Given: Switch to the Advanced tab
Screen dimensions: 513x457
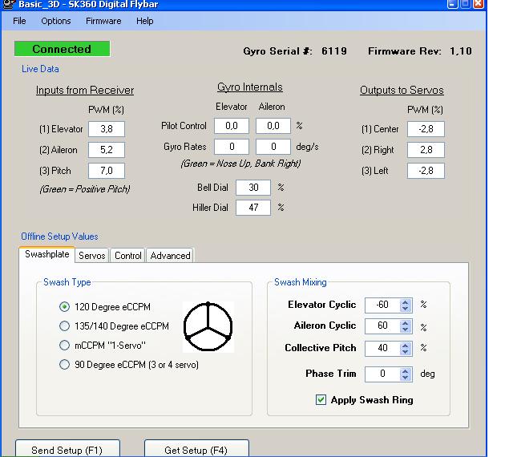Looking at the screenshot, I should coord(170,256).
